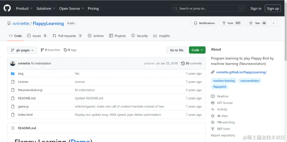Click the machine-learning topic tag
The image size is (287, 142).
(x=224, y=81)
